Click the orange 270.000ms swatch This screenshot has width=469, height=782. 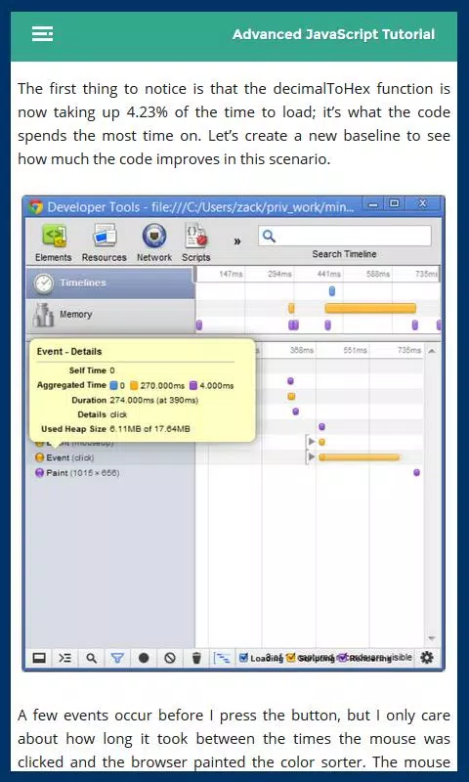point(134,385)
